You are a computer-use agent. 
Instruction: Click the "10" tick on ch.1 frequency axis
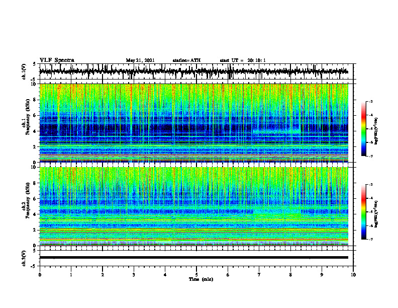tap(35, 84)
